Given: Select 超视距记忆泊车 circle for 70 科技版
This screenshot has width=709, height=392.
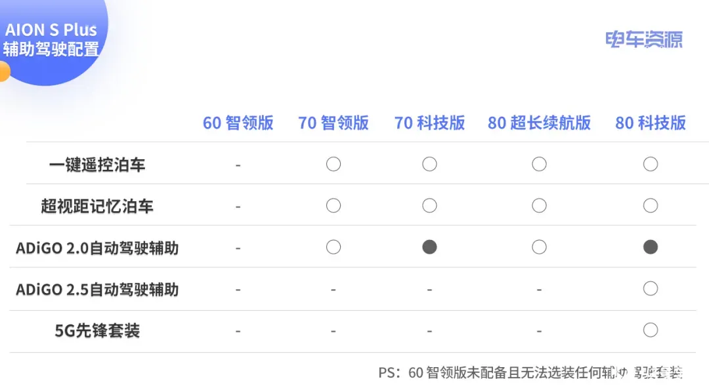Looking at the screenshot, I should pyautogui.click(x=429, y=205).
